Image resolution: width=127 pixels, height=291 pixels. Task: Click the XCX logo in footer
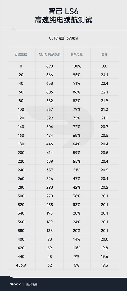click(15, 284)
